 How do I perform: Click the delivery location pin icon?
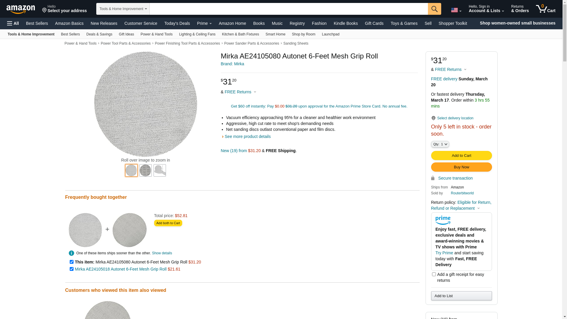(x=433, y=118)
